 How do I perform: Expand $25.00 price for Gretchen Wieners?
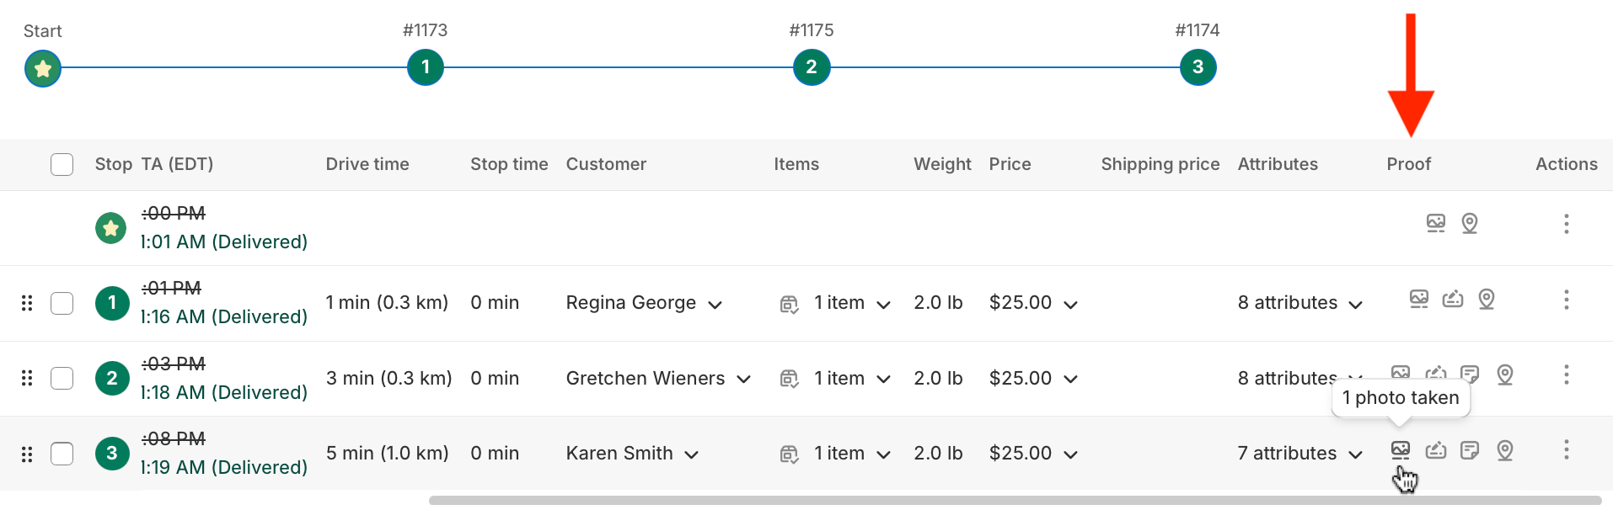tap(1033, 379)
